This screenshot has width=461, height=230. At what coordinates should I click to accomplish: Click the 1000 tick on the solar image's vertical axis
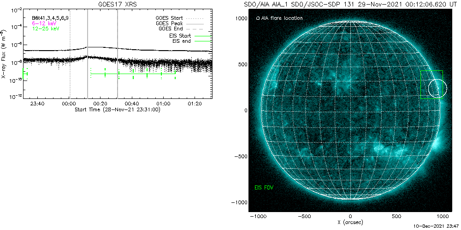click(x=241, y=18)
